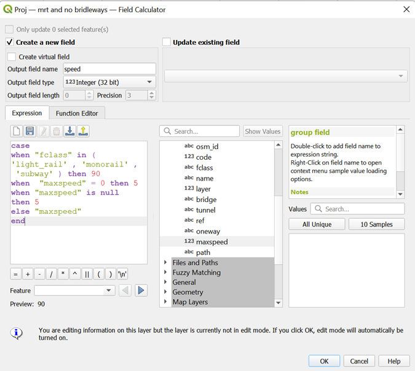The image size is (415, 371).
Task: Open the Output field type dropdown
Action: 109,82
